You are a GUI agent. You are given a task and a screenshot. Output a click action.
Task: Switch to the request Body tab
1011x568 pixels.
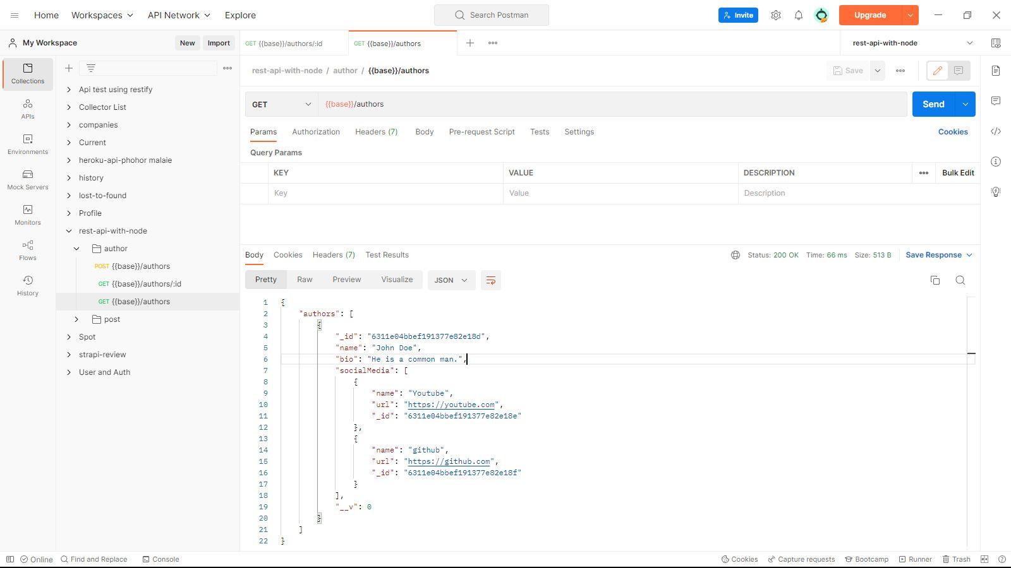pos(424,132)
